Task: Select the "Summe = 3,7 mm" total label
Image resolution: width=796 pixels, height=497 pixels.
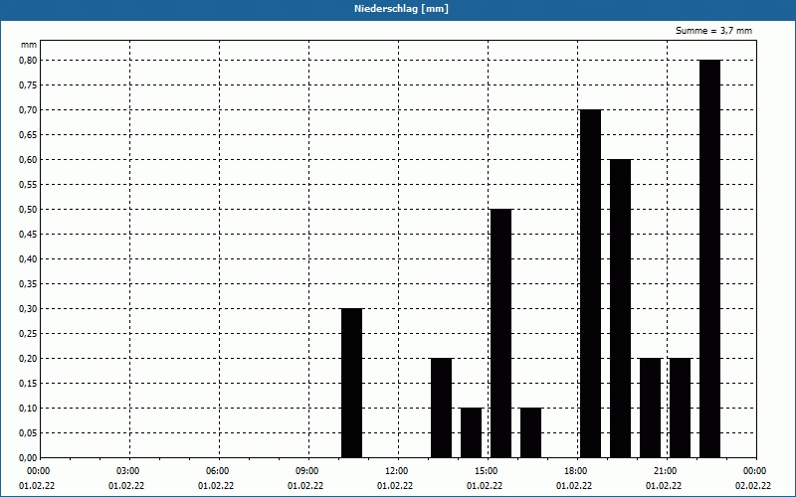Action: 713,31
